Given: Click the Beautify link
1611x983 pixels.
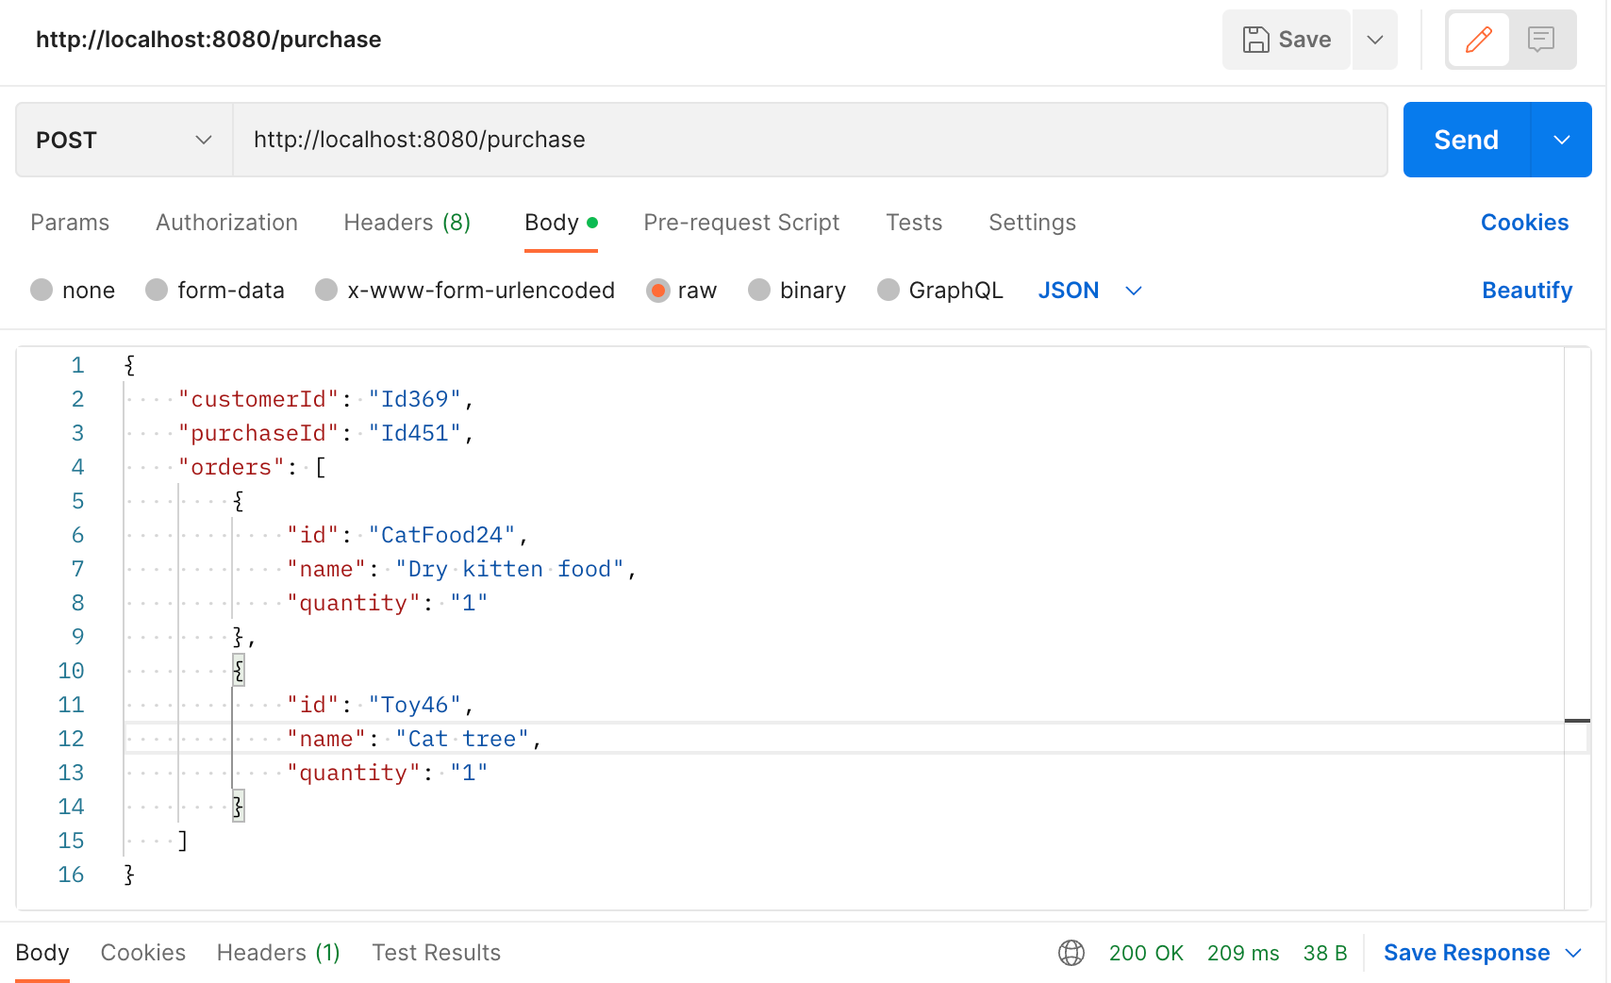Looking at the screenshot, I should 1527,291.
